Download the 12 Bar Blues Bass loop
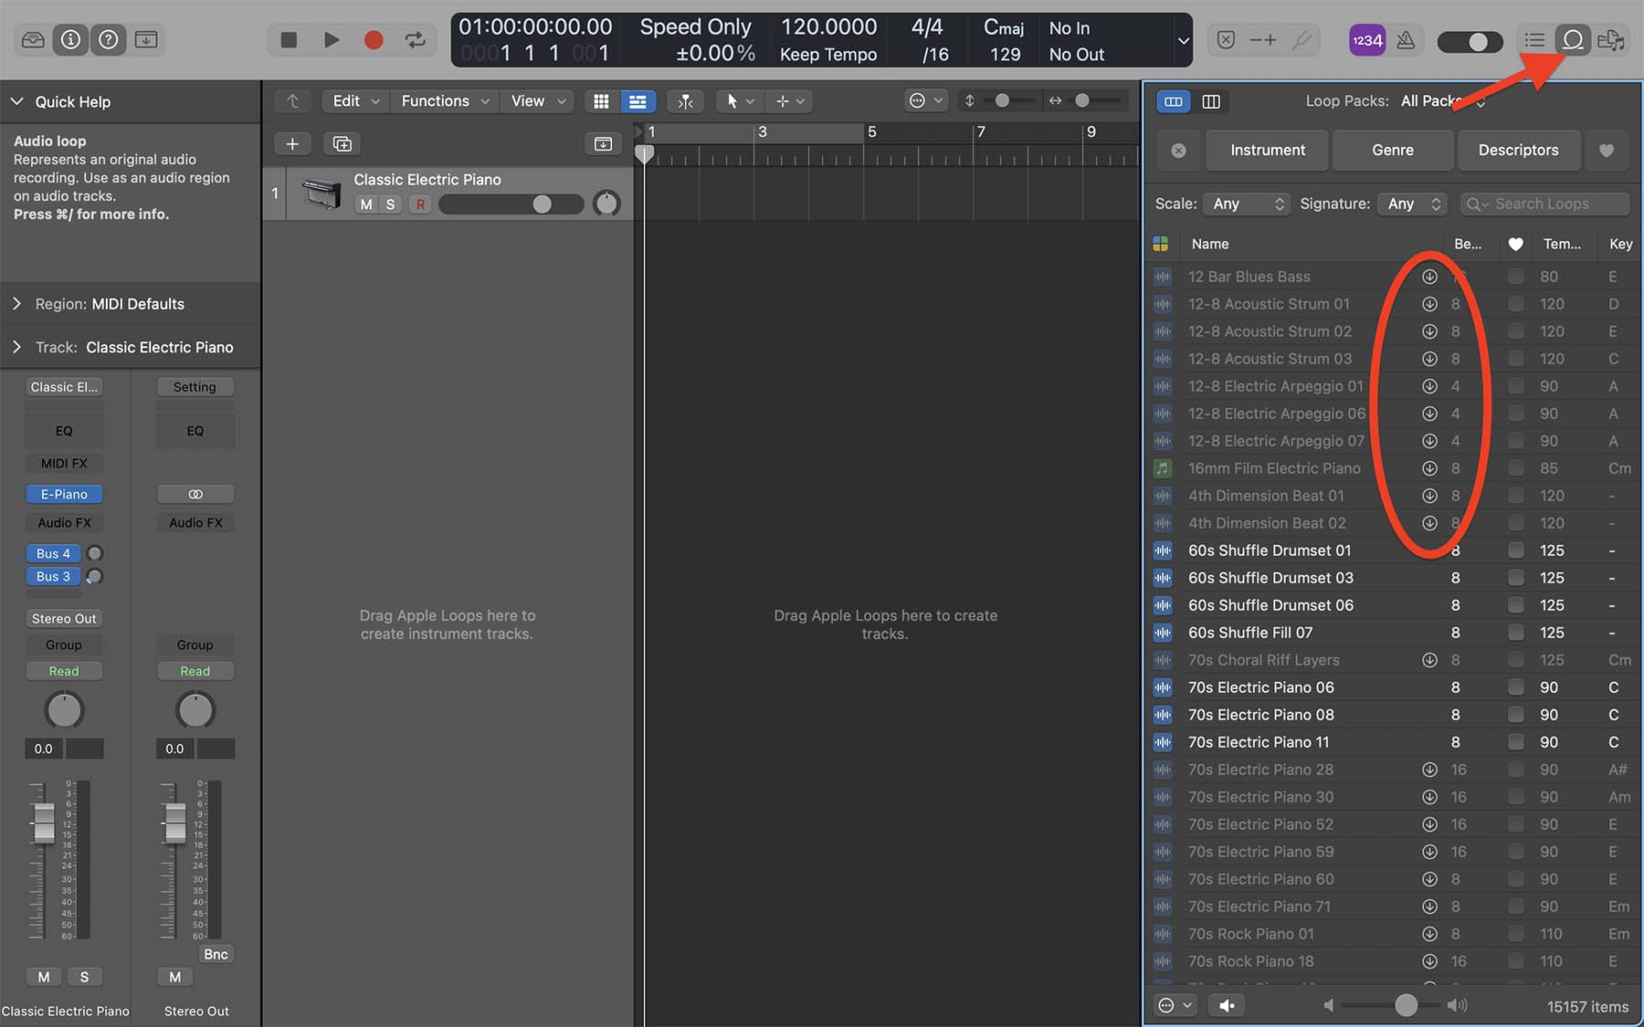The height and width of the screenshot is (1027, 1644). pyautogui.click(x=1430, y=277)
